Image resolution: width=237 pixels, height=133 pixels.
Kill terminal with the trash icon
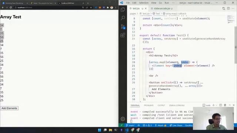click(225, 105)
